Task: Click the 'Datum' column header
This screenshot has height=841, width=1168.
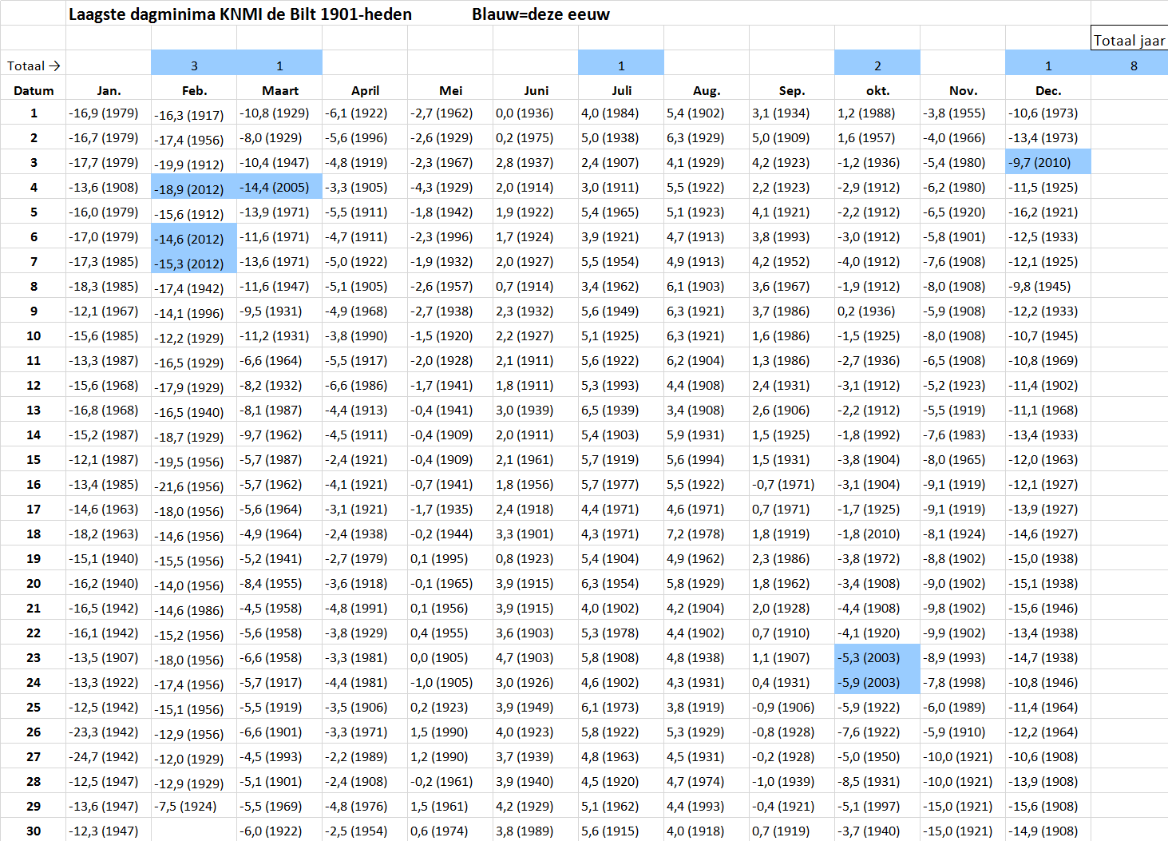Action: (34, 90)
